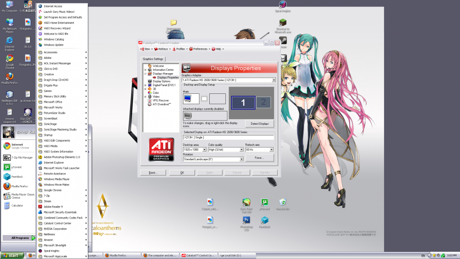The width and height of the screenshot is (460, 259).
Task: Click the selected display name field
Action: (228, 138)
